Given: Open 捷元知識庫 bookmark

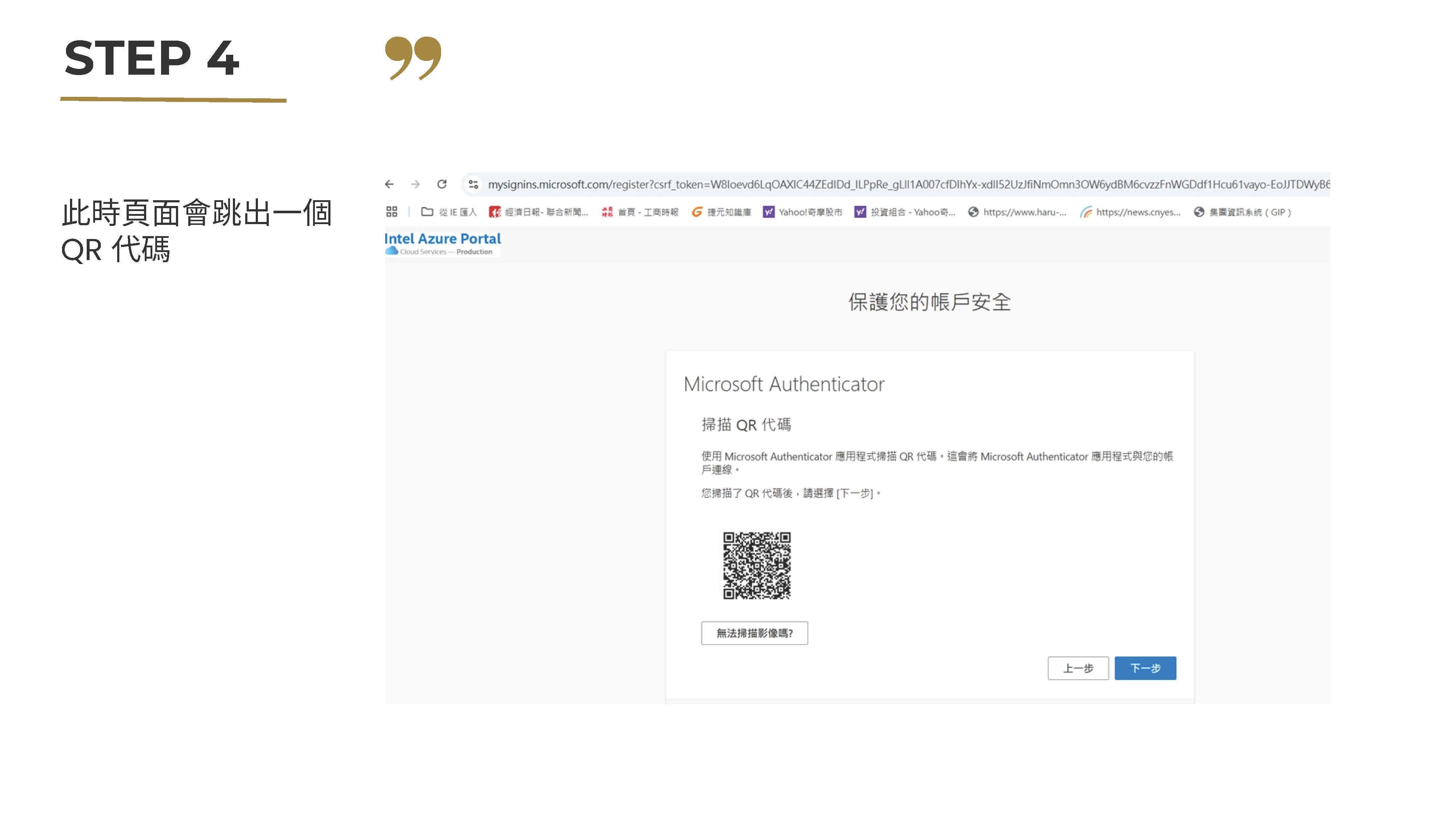Looking at the screenshot, I should click(722, 212).
